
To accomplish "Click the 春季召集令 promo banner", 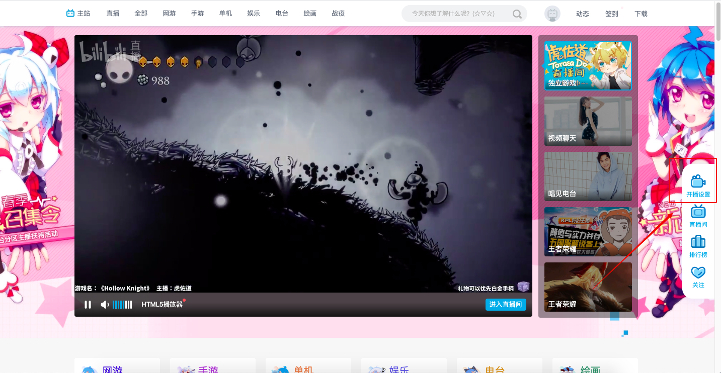I will (x=30, y=219).
